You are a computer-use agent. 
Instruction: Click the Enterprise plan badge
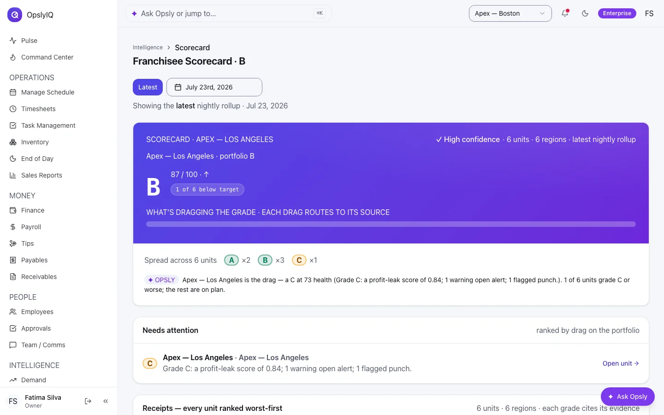coord(617,13)
